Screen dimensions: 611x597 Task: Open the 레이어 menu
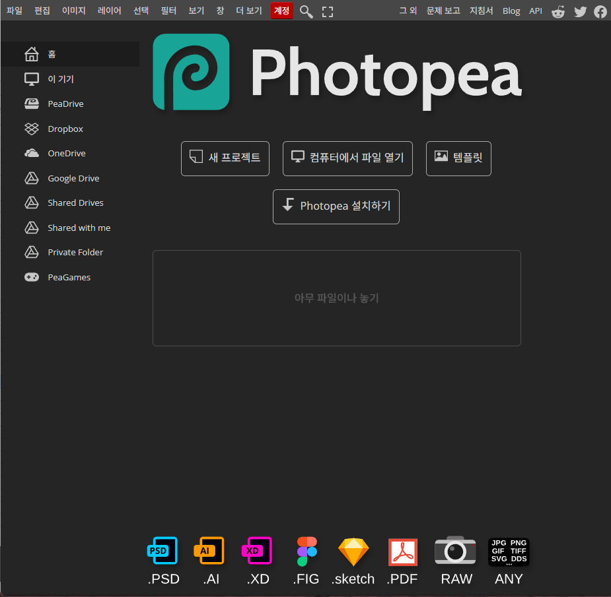(x=109, y=11)
